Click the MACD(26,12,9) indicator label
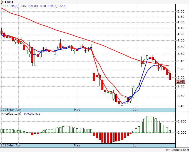This screenshot has width=189, height=152. click(x=11, y=114)
